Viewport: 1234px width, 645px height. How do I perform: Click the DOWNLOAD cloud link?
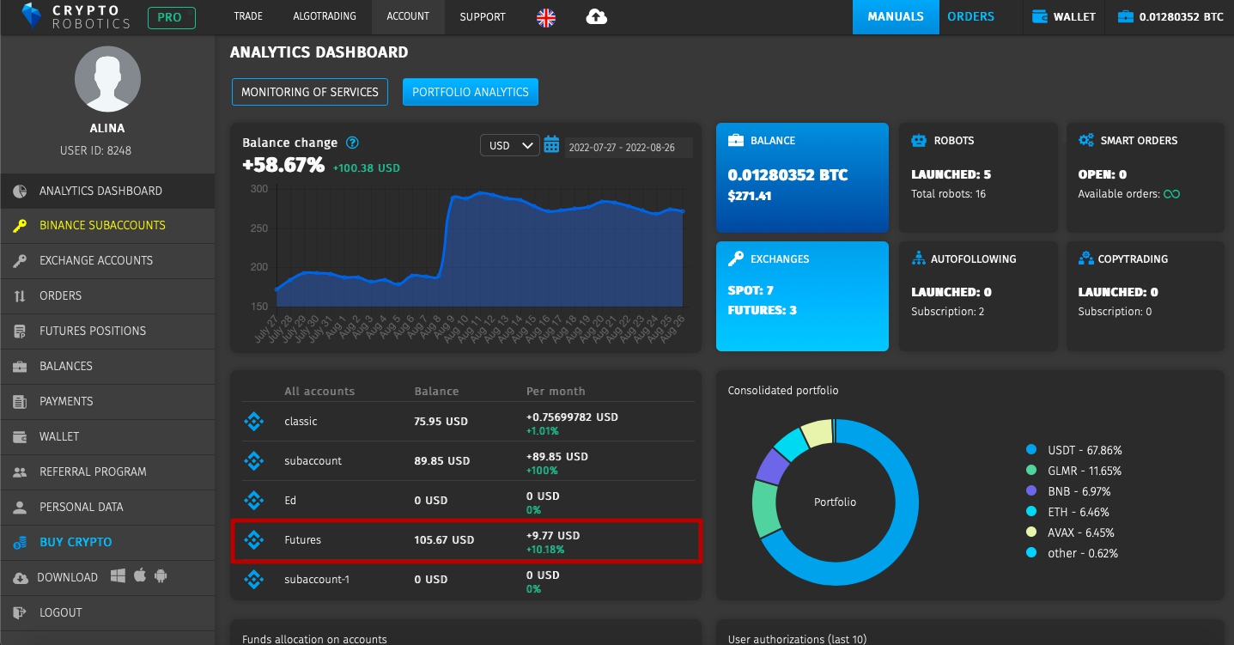tap(56, 577)
